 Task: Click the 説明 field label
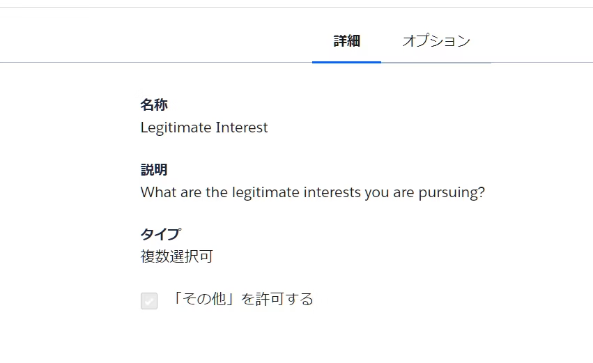click(x=154, y=169)
